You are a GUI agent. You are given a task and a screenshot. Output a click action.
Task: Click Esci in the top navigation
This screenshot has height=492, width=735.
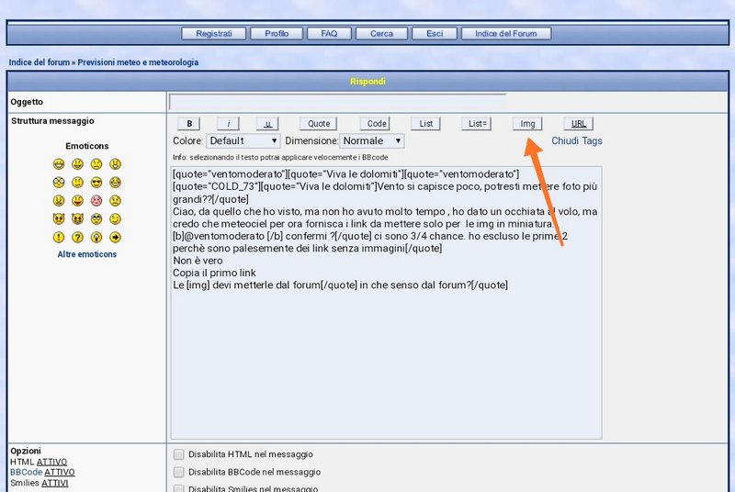click(435, 34)
